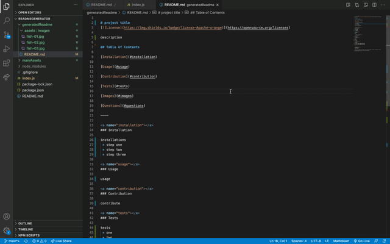The width and height of the screenshot is (390, 244).
Task: Open the Source Control view
Action: coord(7,34)
